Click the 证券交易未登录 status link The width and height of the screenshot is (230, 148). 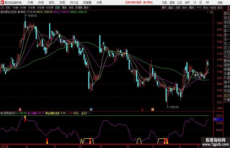tap(133, 2)
